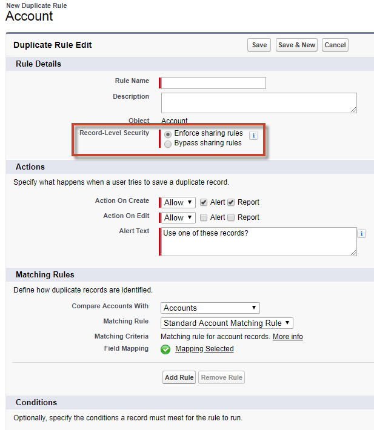Click into the Rule Name field
This screenshot has height=430, width=374.
pyautogui.click(x=213, y=83)
